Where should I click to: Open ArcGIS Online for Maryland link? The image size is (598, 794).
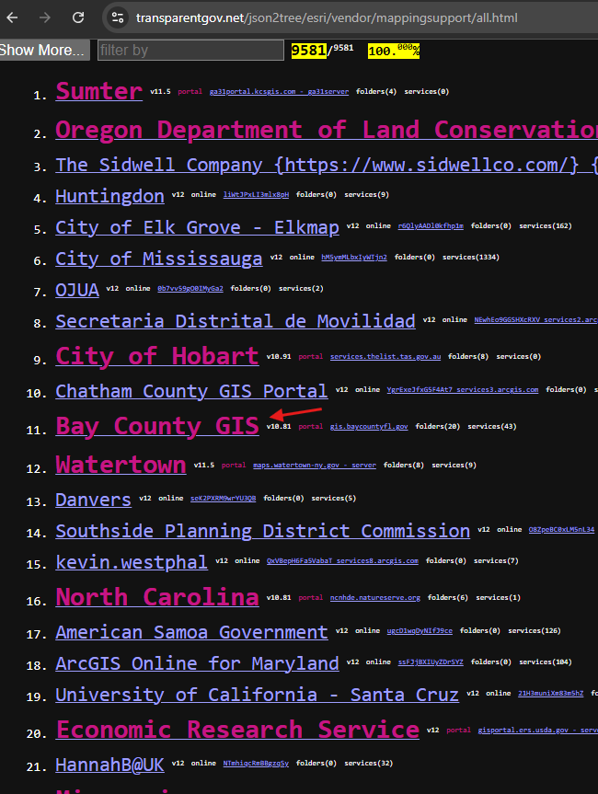pyautogui.click(x=197, y=663)
